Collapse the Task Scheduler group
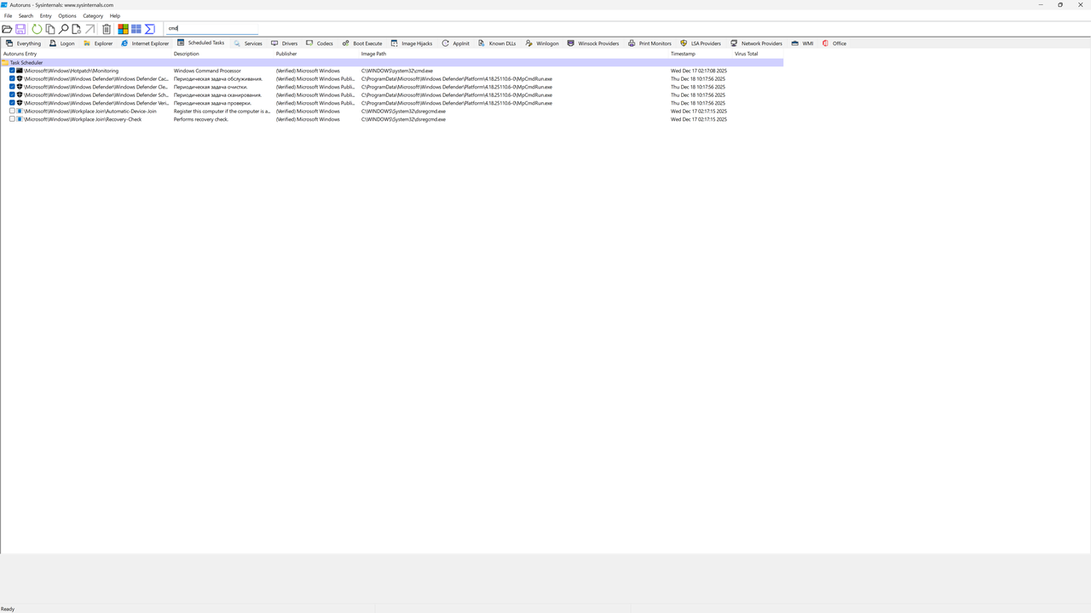The image size is (1091, 613). tap(5, 62)
